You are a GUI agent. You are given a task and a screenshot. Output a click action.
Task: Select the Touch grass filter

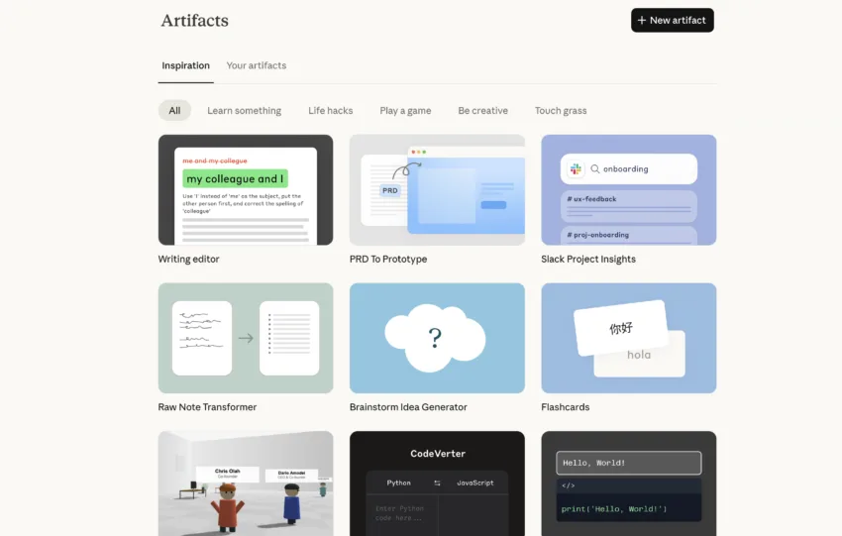(561, 111)
